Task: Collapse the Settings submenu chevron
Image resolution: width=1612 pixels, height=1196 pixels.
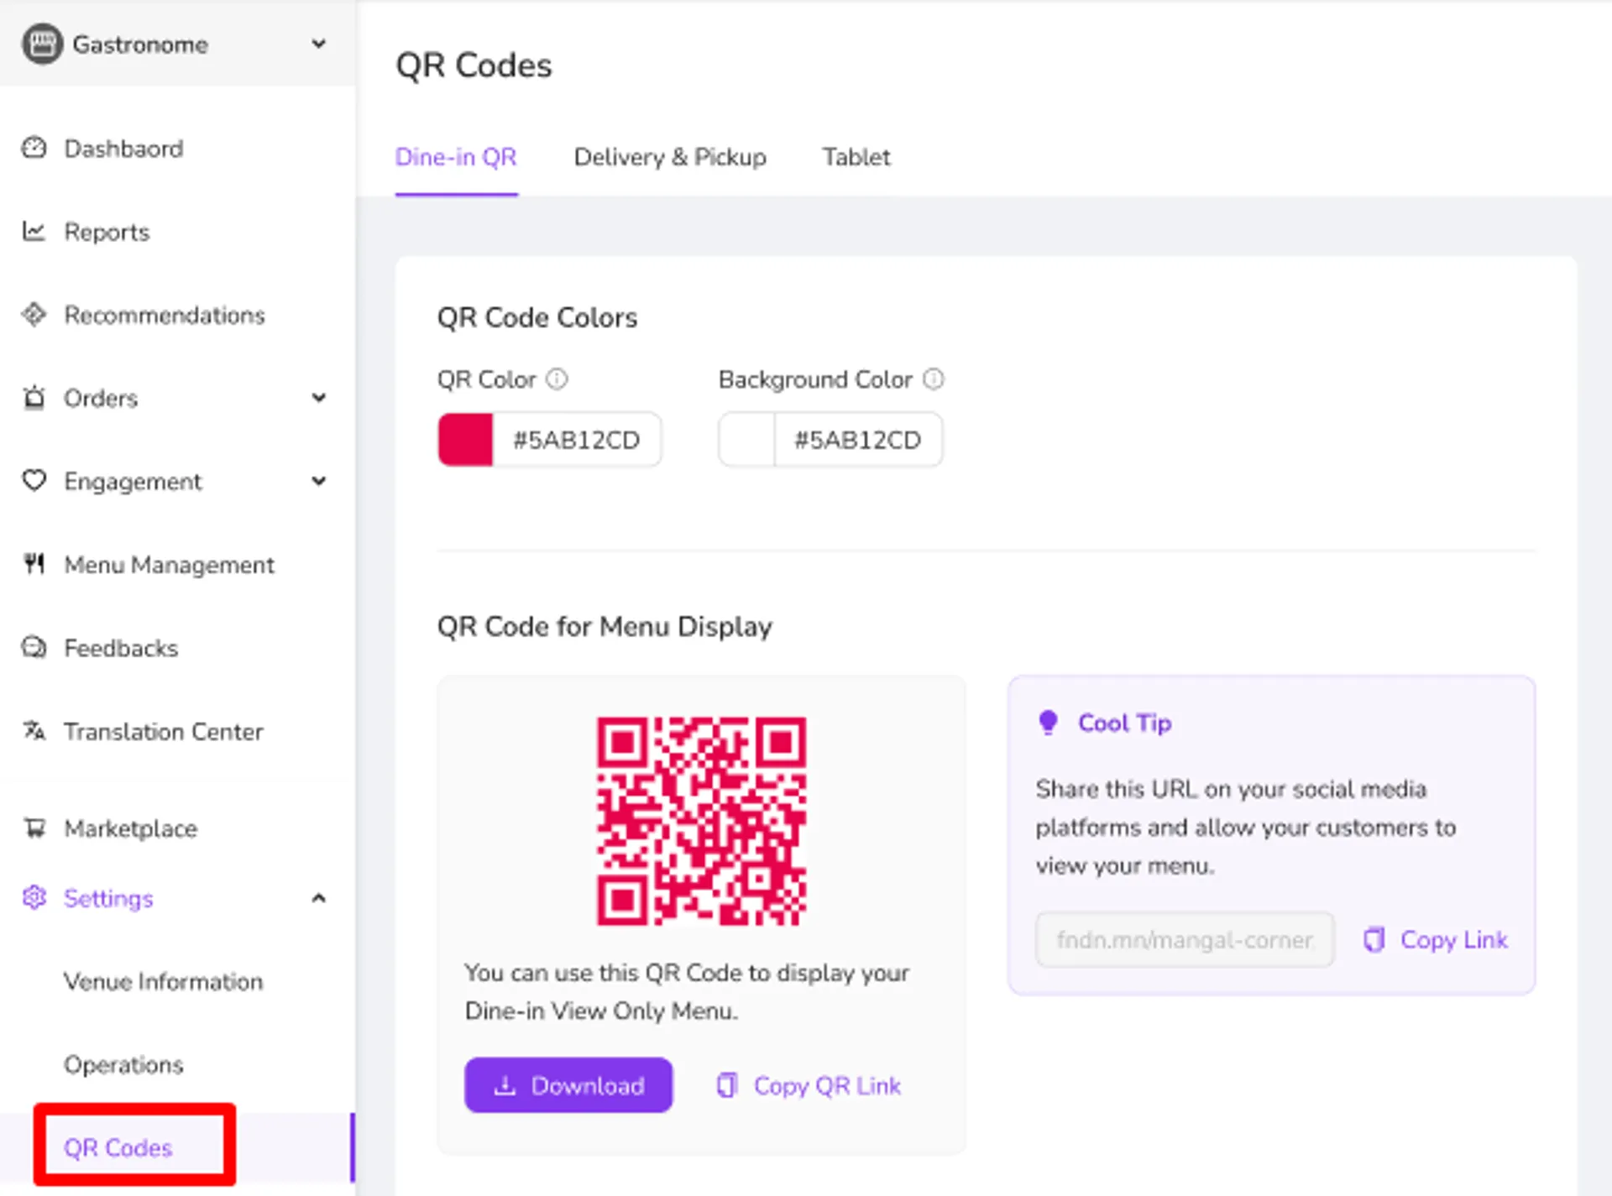Action: (x=318, y=898)
